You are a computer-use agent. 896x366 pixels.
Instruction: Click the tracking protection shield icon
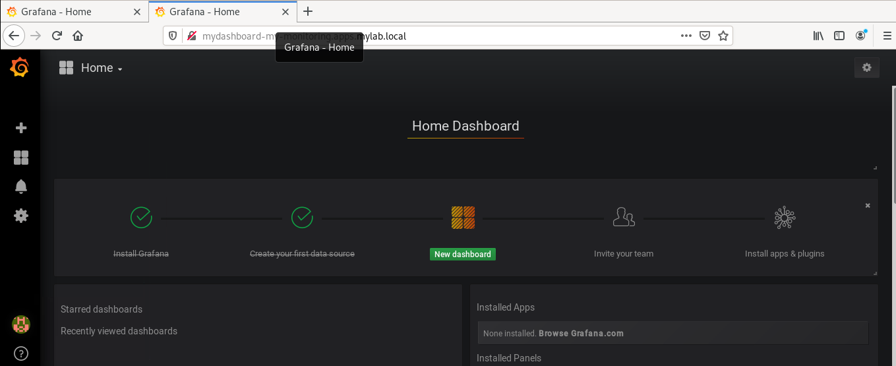coord(173,36)
